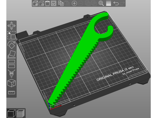Viewport: 157px width, 118px height.
Task: Select the Move tool
Action: tap(11, 26)
